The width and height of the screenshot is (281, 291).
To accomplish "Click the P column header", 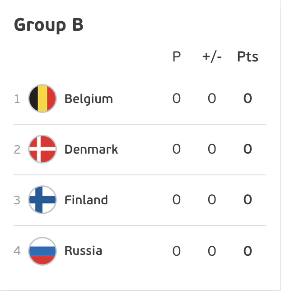I will (177, 56).
